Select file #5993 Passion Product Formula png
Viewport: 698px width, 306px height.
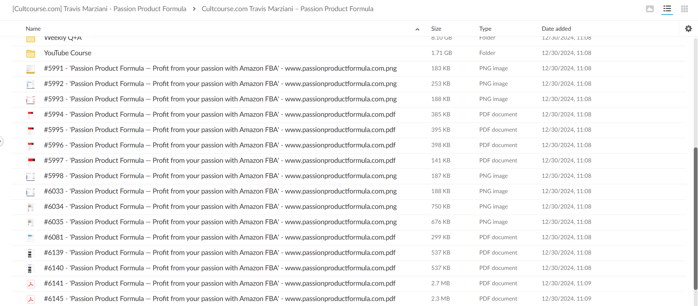pos(220,99)
